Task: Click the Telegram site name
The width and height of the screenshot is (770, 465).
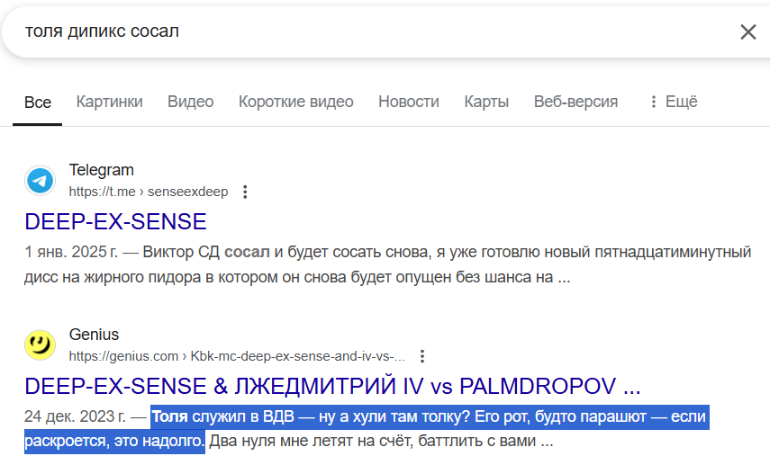Action: 101,170
